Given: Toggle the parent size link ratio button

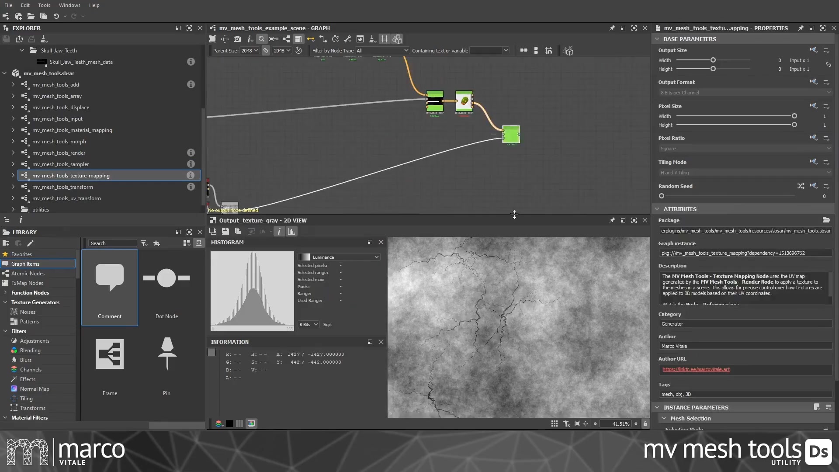Looking at the screenshot, I should point(266,51).
